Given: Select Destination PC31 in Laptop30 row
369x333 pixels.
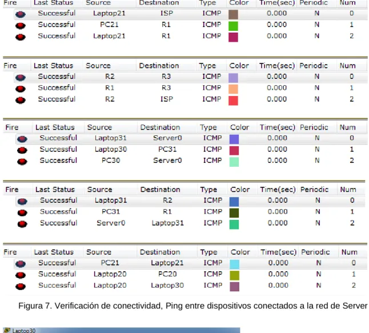Looking at the screenshot, I should (x=167, y=149).
